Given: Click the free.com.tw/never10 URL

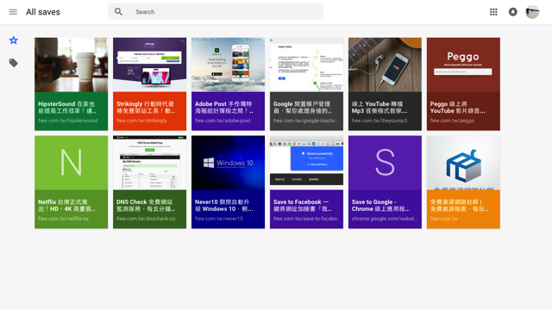Looking at the screenshot, I should 219,219.
